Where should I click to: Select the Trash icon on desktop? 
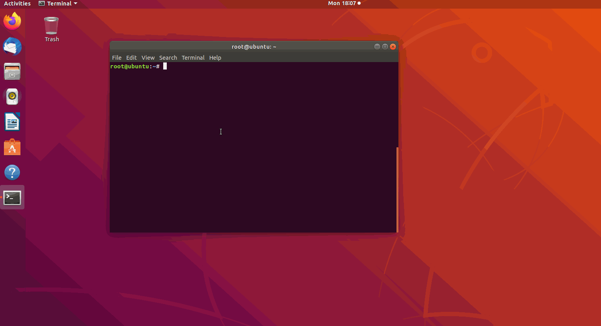[52, 29]
